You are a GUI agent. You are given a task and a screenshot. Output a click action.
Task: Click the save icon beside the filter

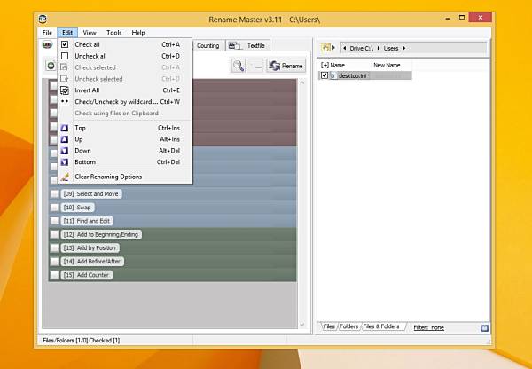(484, 327)
